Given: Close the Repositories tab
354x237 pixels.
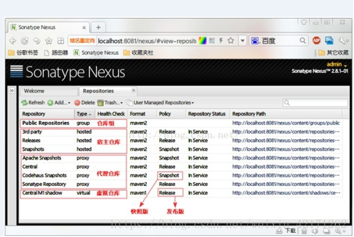Looking at the screenshot, I should [x=134, y=90].
